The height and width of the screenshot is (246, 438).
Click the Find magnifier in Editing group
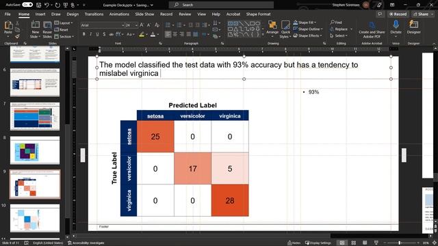(336, 23)
